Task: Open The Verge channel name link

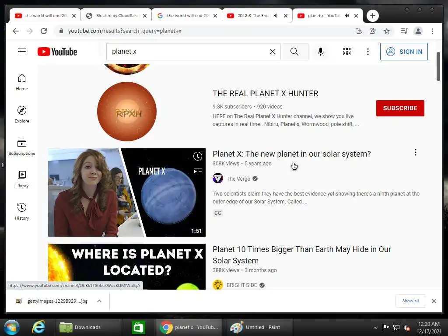Action: [238, 178]
